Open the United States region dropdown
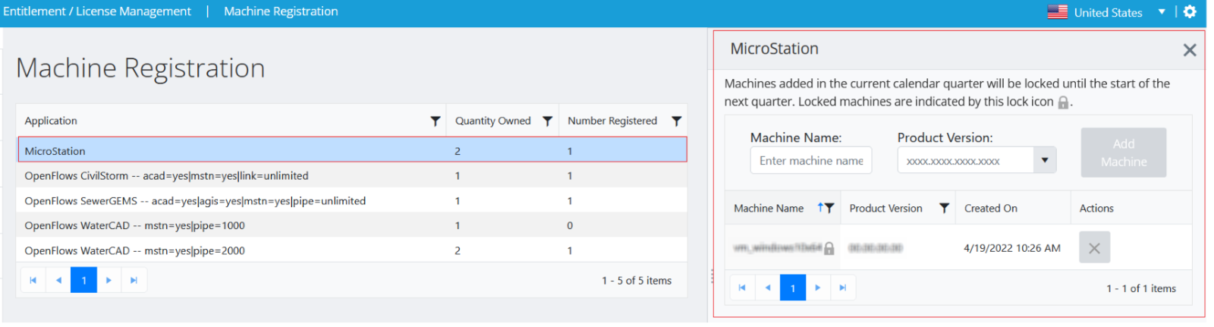This screenshot has width=1214, height=327. [1161, 12]
